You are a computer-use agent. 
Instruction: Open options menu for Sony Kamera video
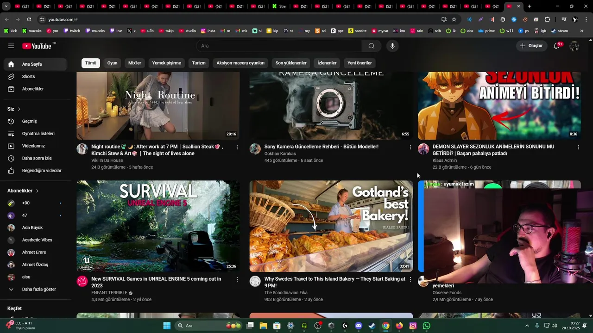410,147
